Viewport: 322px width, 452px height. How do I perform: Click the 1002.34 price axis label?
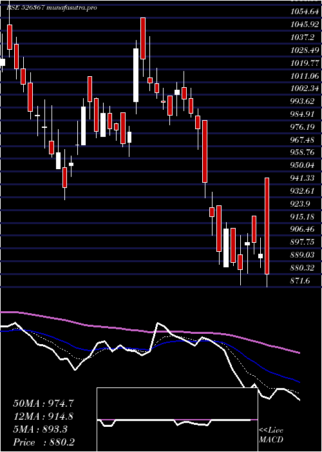tap(305, 88)
